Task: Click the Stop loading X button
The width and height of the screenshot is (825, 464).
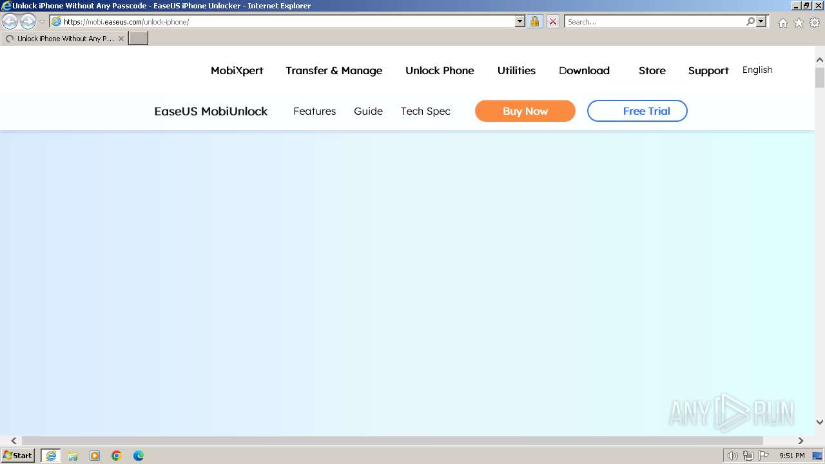Action: click(x=553, y=22)
